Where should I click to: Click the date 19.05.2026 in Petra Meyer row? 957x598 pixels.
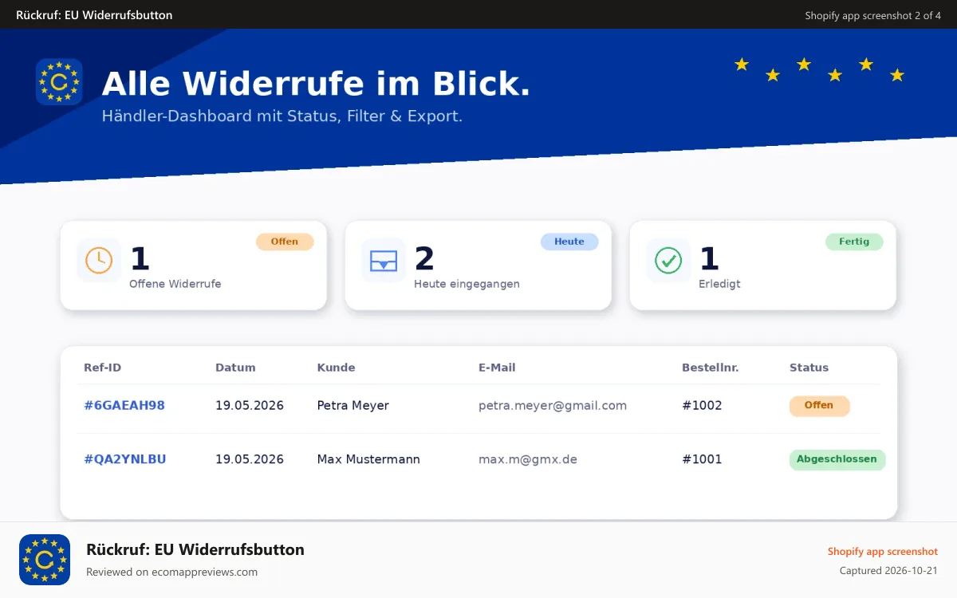coord(250,405)
